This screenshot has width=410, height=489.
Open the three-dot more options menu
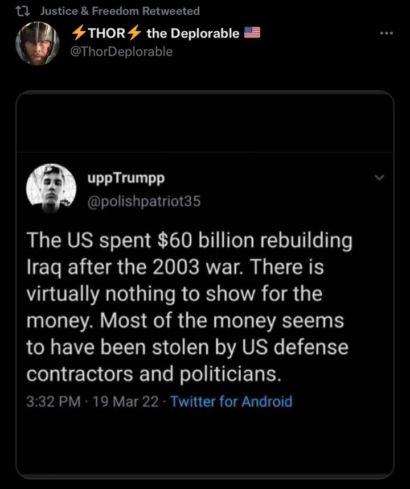click(x=386, y=34)
